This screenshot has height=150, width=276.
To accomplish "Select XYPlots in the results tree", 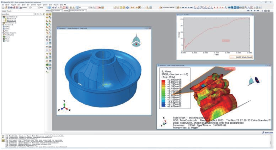I will point(7,27).
